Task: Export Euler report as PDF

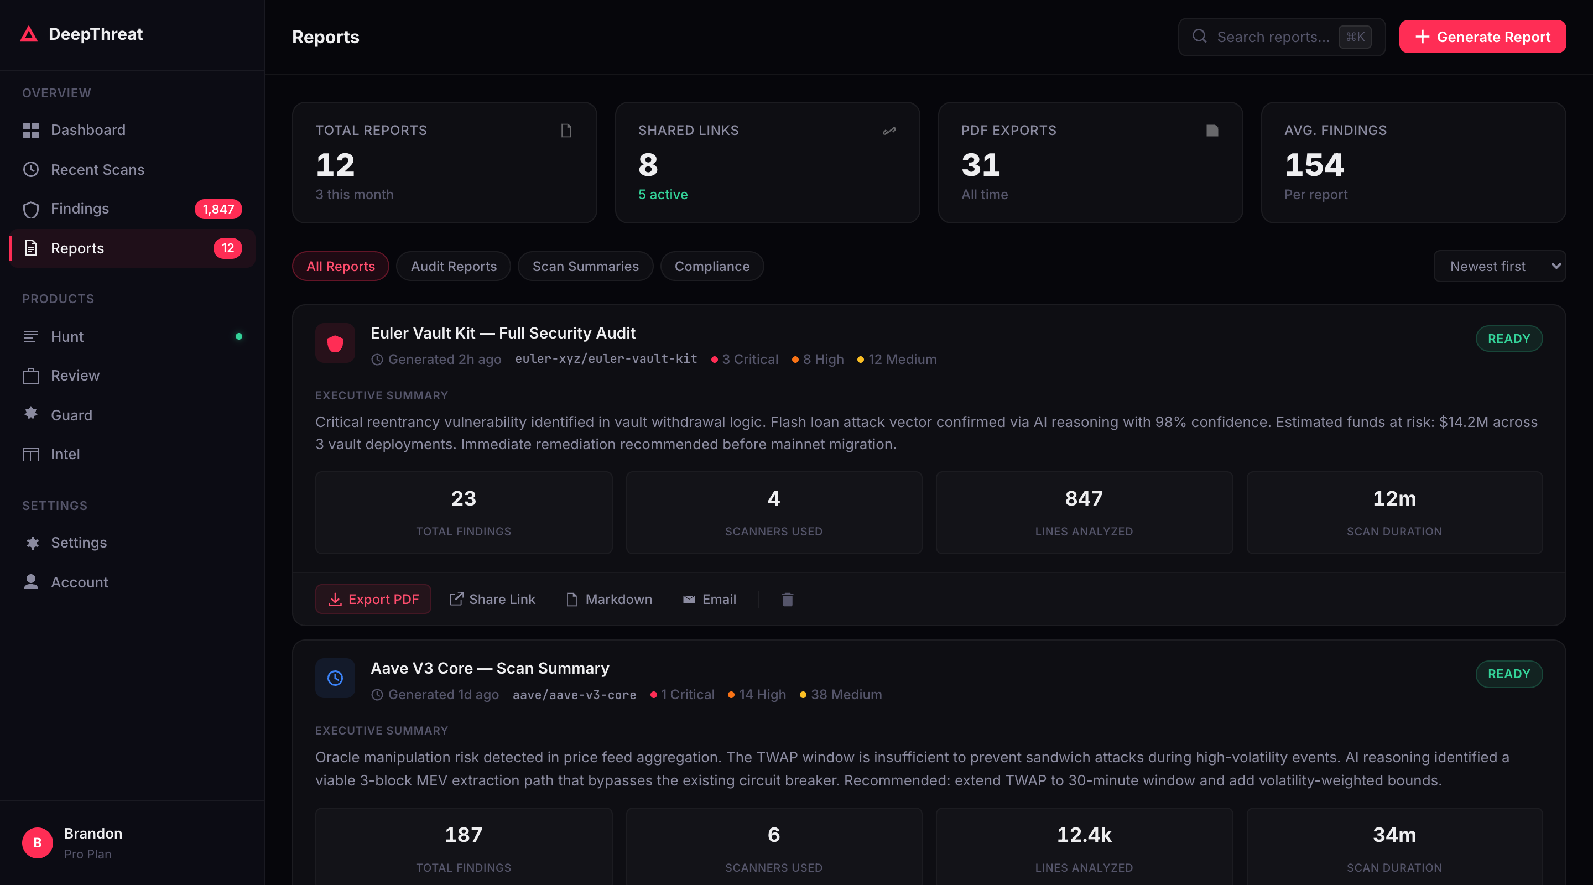Action: pos(373,599)
